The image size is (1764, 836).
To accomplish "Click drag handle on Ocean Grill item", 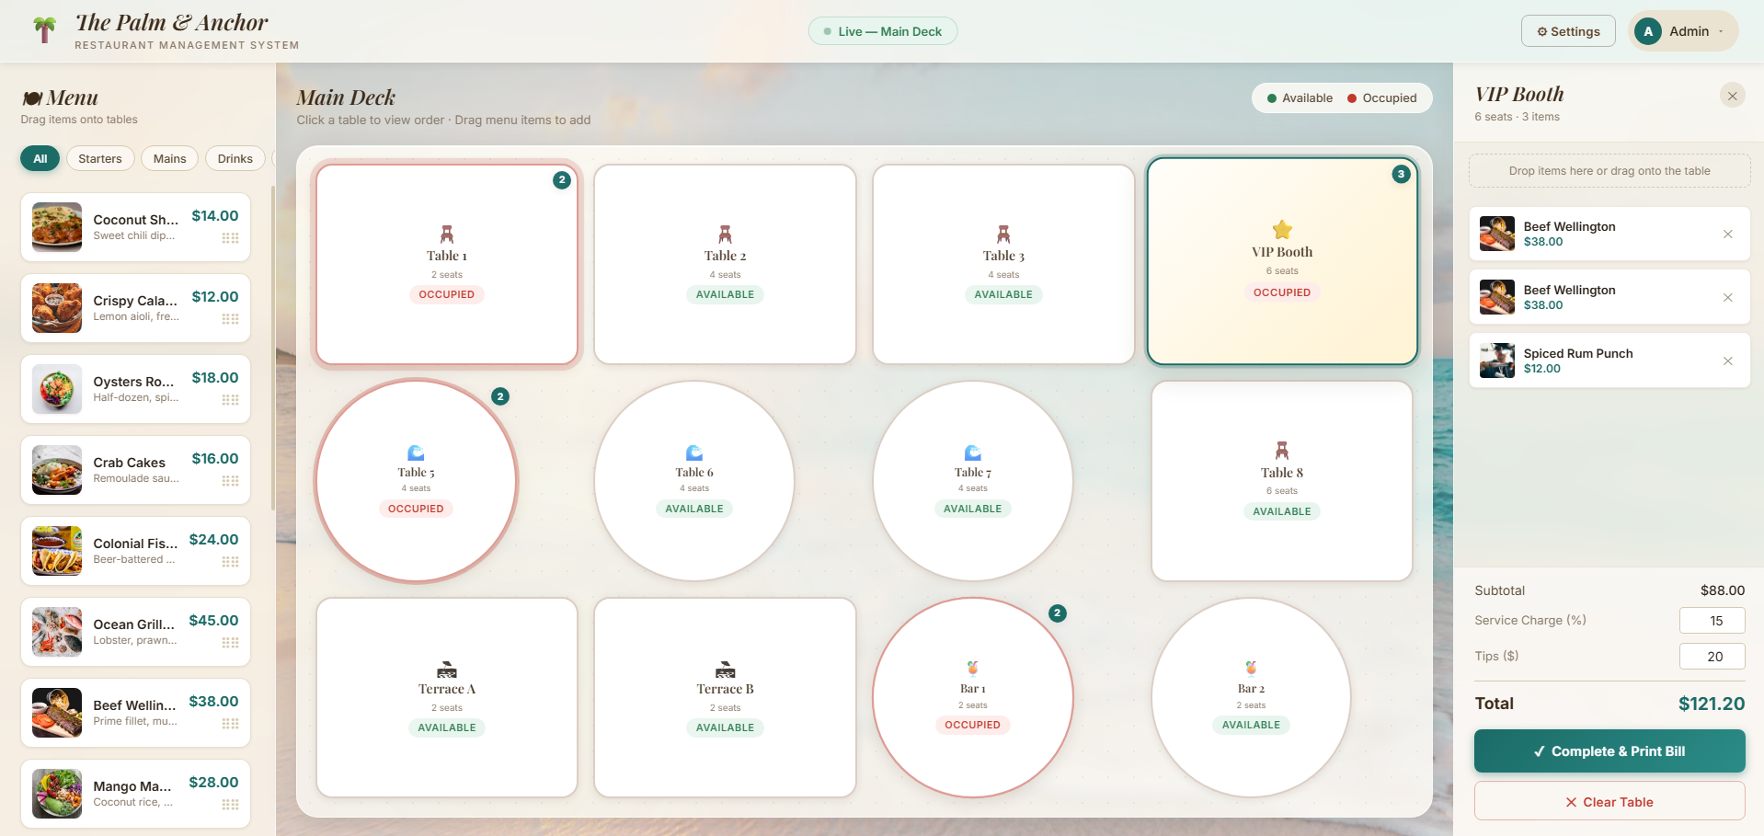I will (230, 643).
